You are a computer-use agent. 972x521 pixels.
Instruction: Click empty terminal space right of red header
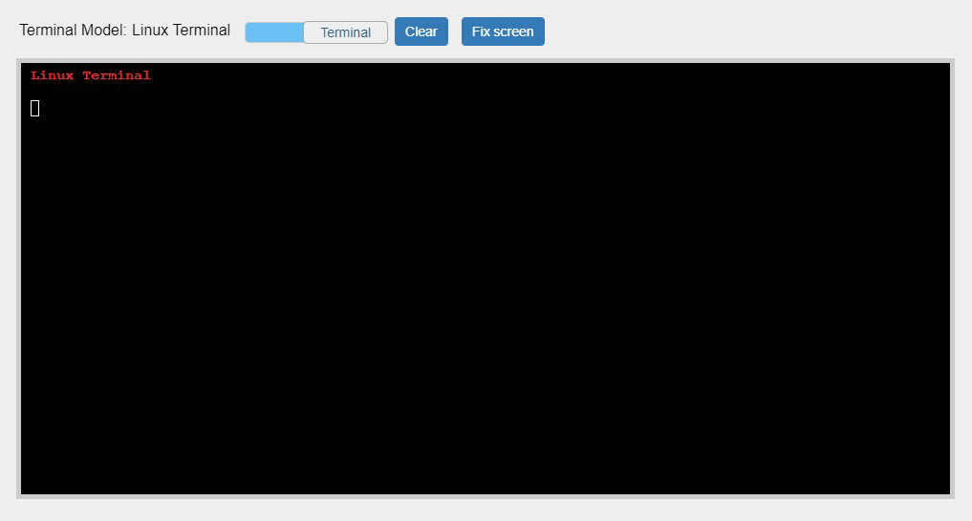478,75
